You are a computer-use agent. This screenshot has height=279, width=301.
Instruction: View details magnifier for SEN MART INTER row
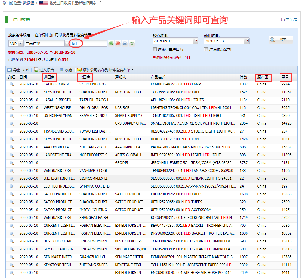pyautogui.click(x=12, y=257)
